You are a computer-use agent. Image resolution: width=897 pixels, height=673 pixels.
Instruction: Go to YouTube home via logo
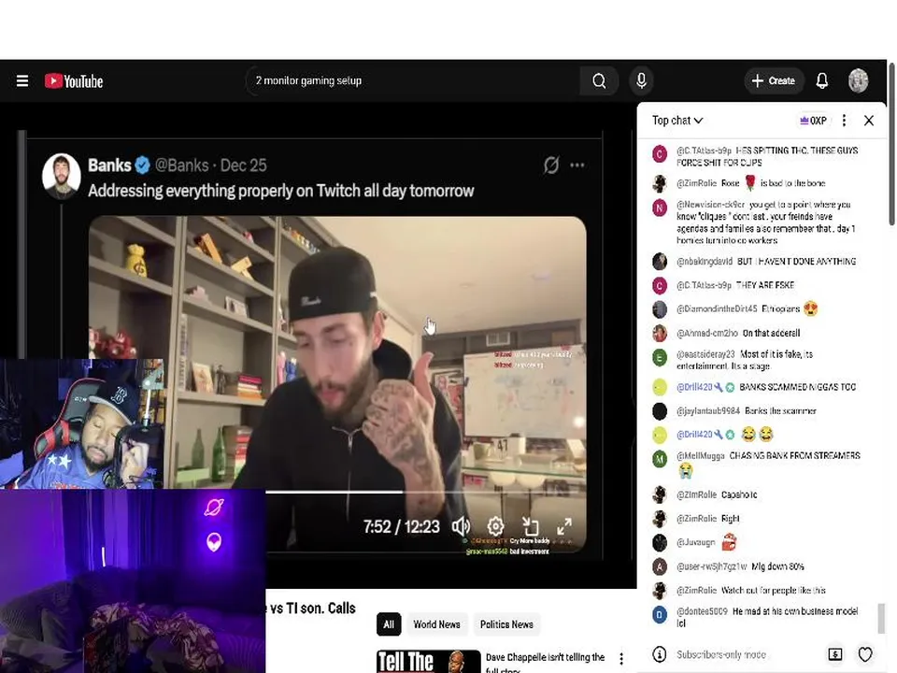point(74,81)
